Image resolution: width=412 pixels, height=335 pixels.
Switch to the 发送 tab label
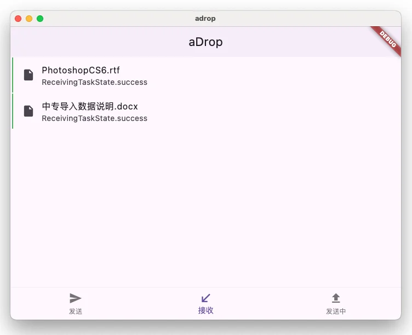(76, 311)
